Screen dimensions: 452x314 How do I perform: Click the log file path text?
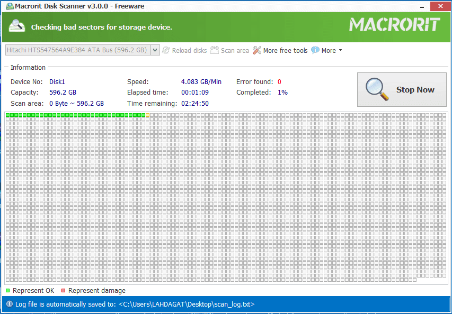(187, 304)
